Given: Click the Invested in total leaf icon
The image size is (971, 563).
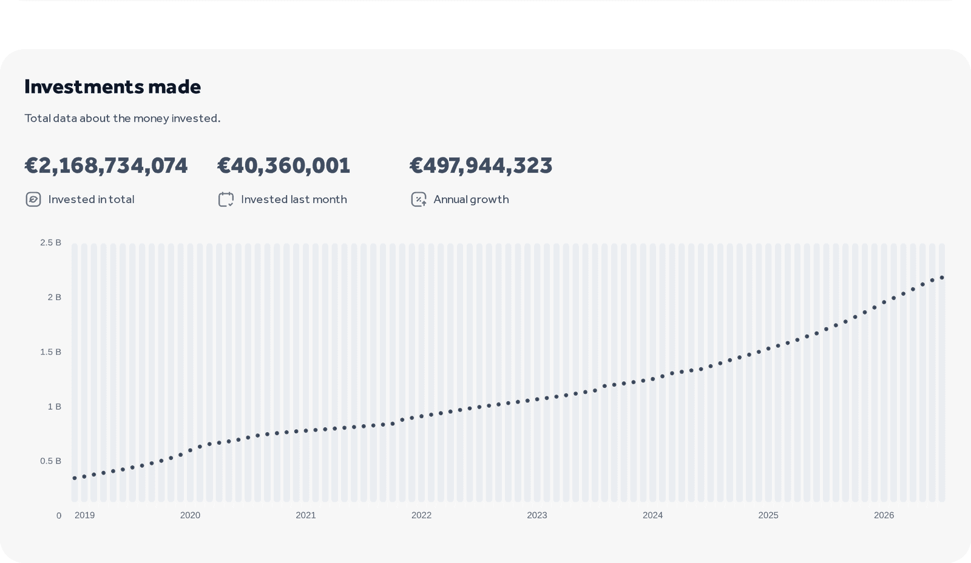Looking at the screenshot, I should [33, 199].
